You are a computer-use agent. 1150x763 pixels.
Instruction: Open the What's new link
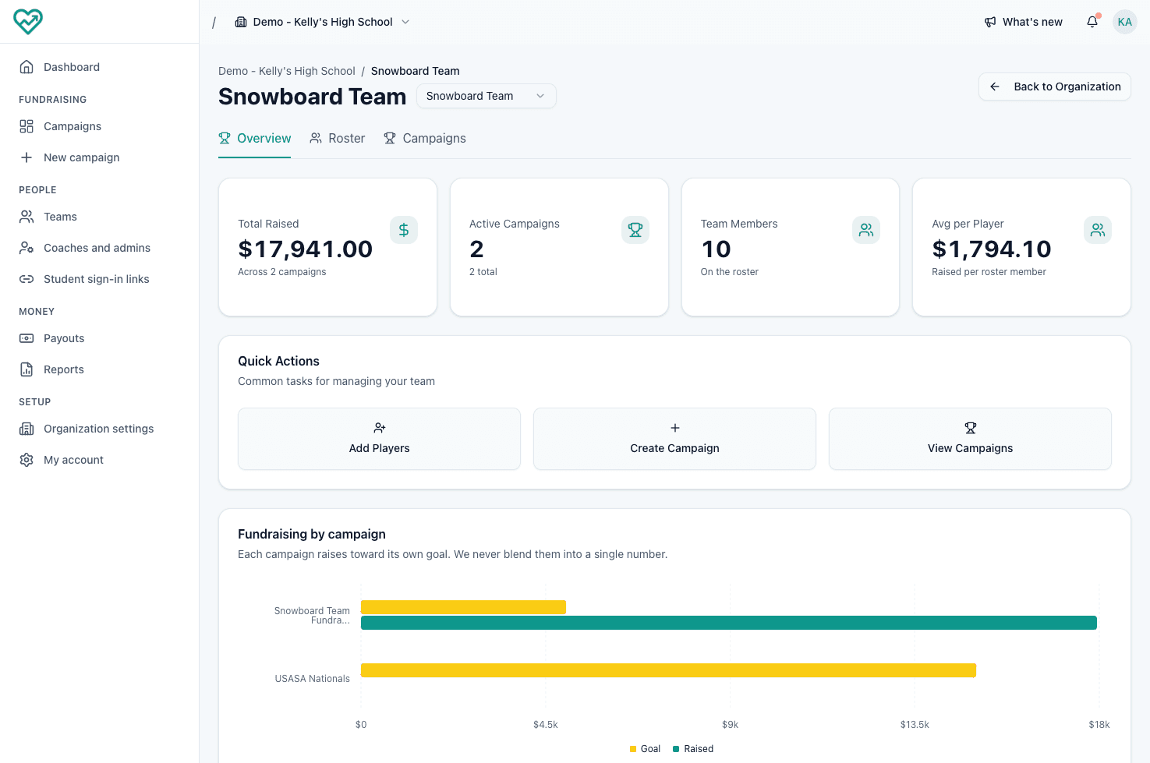click(1023, 22)
